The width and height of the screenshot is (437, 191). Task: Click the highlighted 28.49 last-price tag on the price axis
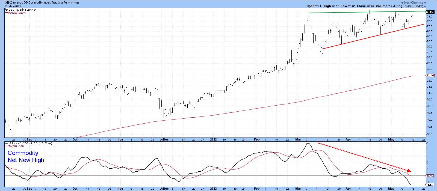pos(430,12)
